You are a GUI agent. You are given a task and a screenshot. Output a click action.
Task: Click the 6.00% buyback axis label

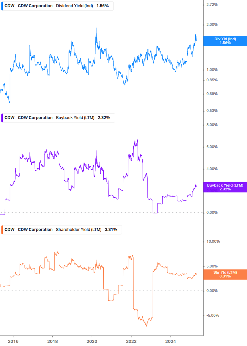tap(212, 147)
